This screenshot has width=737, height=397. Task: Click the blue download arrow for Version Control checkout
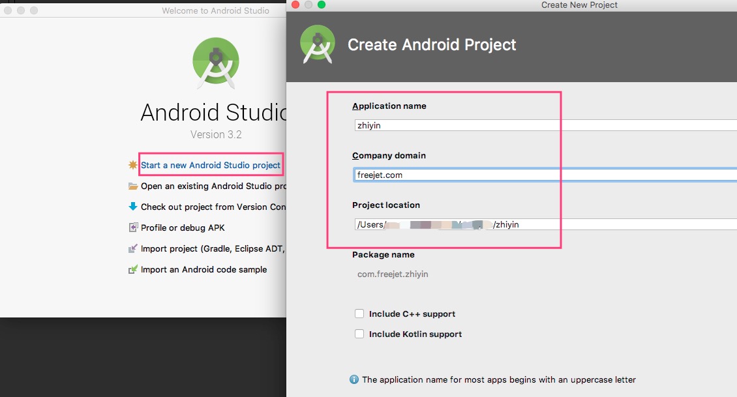pyautogui.click(x=133, y=206)
